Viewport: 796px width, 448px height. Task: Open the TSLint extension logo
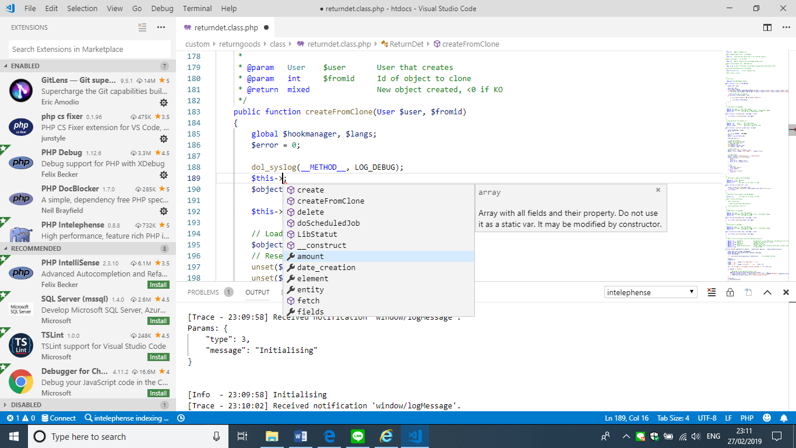21,346
